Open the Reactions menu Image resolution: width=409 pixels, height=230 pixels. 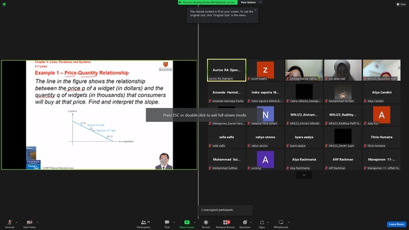(245, 224)
